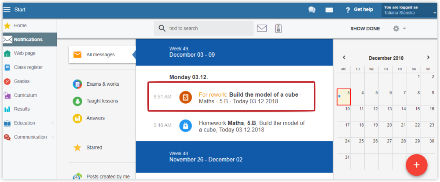Click the clipboard badge icon beside search
Screen dimensions: 440x182
coord(278,28)
